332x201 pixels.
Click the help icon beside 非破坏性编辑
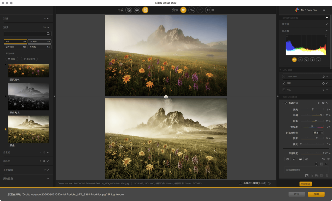point(269,183)
